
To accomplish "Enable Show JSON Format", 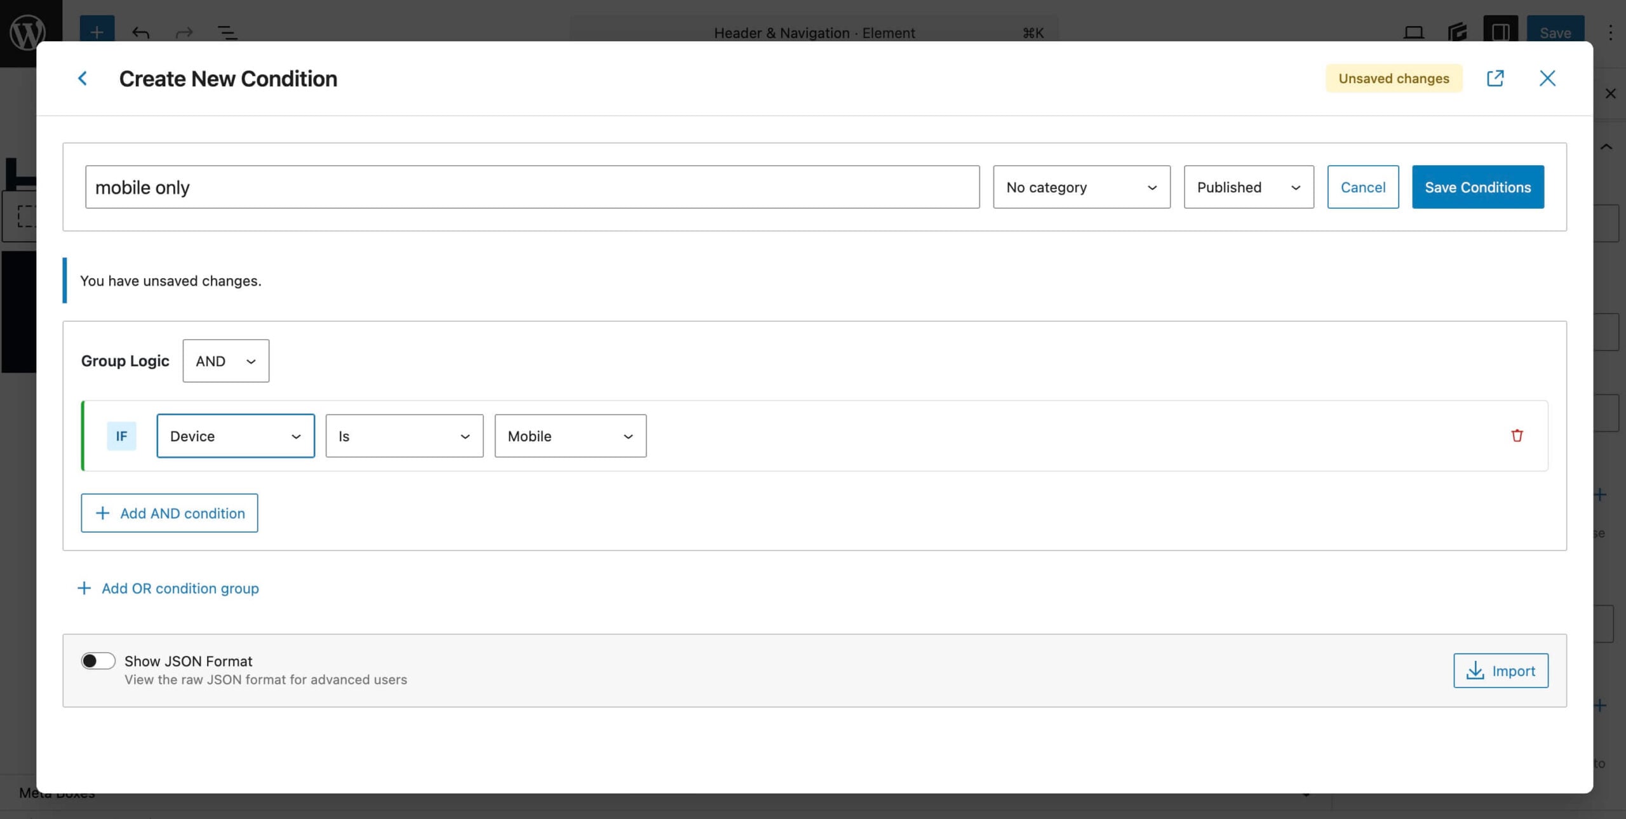I will click(98, 660).
